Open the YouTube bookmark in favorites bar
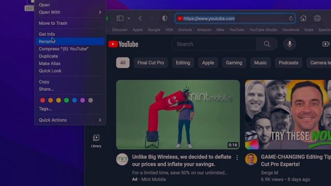331x186 pixels. (237, 30)
